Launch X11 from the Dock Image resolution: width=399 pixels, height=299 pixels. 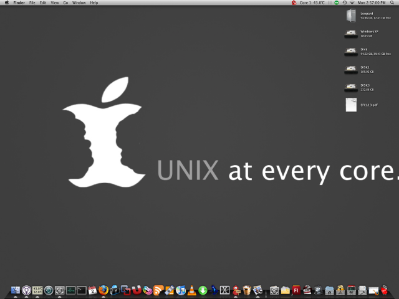[x=224, y=290]
